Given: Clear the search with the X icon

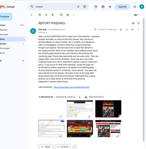Looking at the screenshot, I should pyautogui.click(x=78, y=7).
